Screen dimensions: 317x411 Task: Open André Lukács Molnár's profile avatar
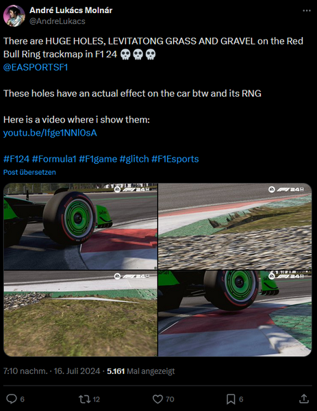(14, 16)
